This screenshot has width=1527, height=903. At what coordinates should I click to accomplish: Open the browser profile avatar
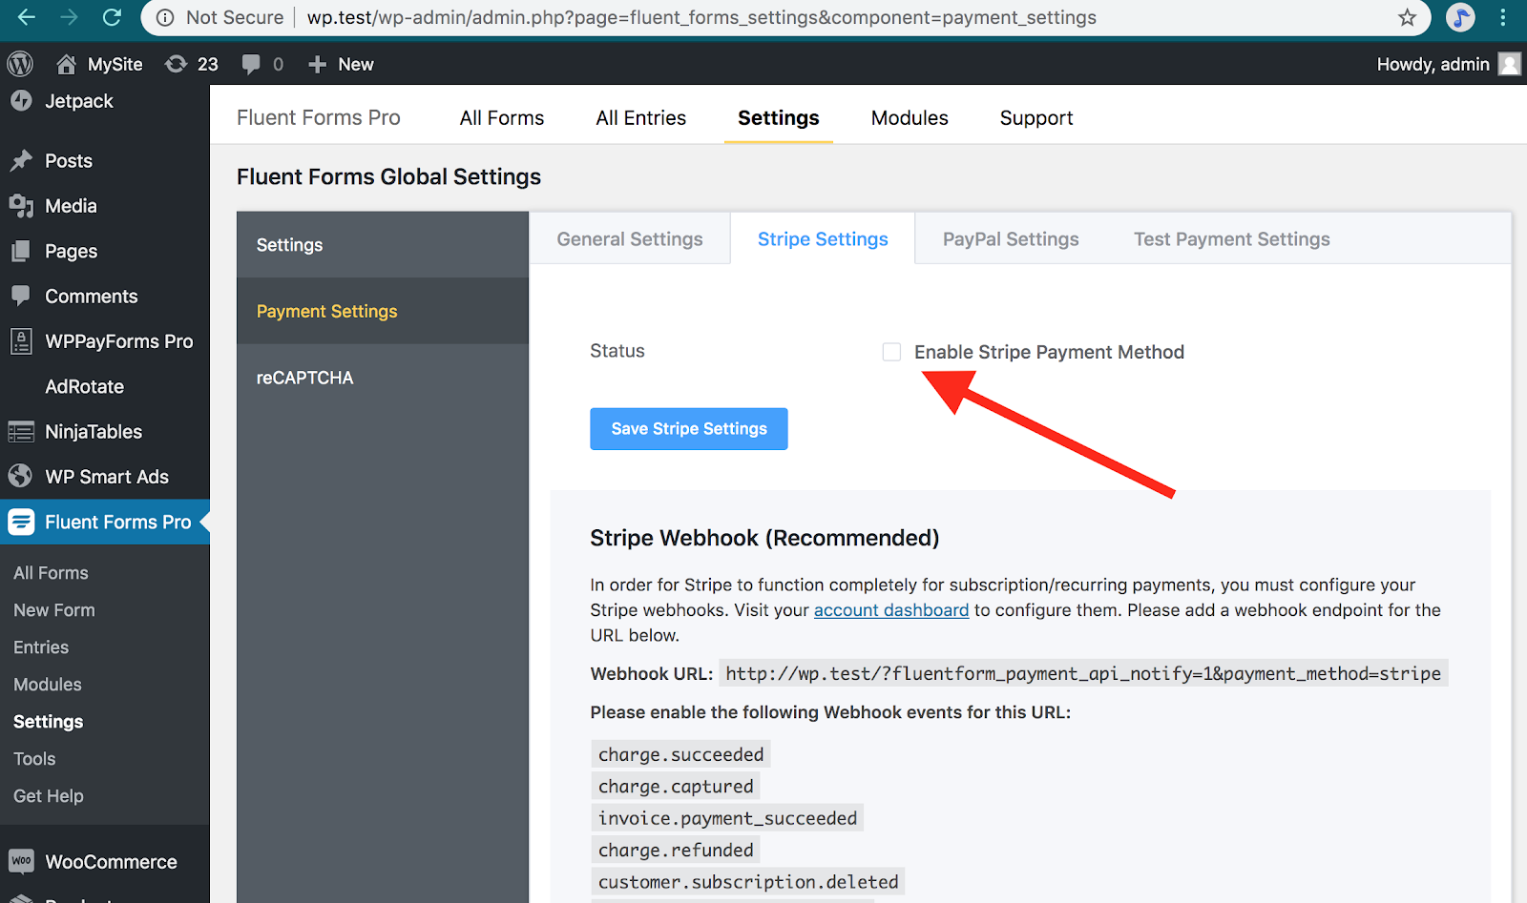click(1460, 17)
